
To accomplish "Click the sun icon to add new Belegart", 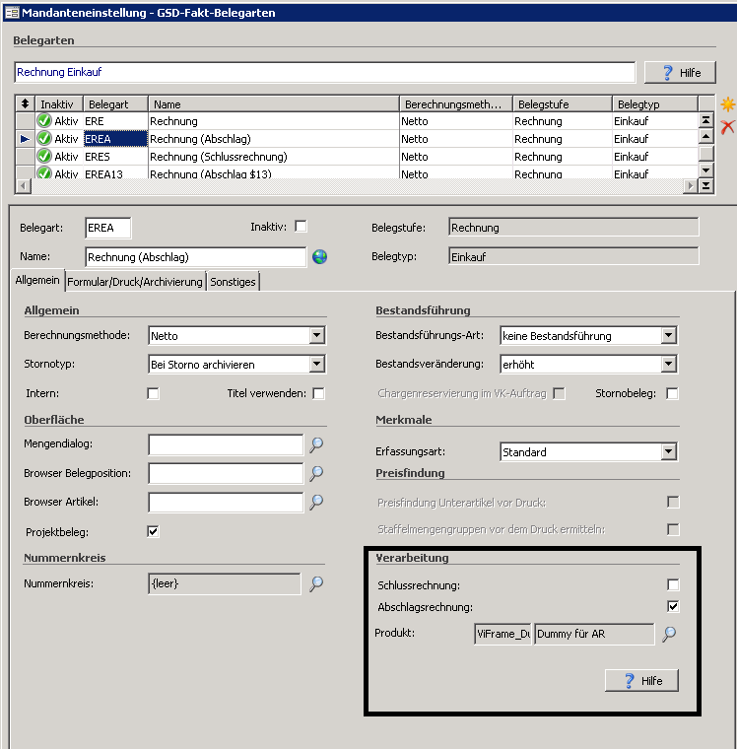I will coord(728,104).
